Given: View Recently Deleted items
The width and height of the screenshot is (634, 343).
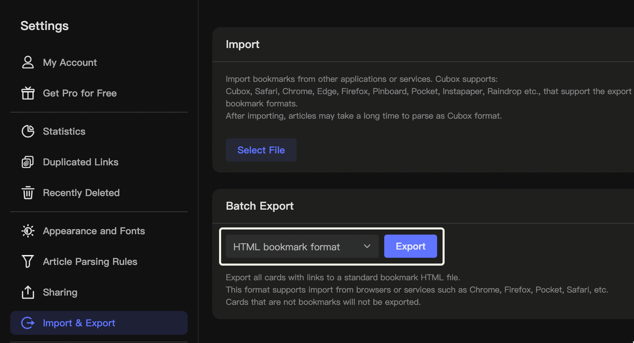Looking at the screenshot, I should coord(99,193).
